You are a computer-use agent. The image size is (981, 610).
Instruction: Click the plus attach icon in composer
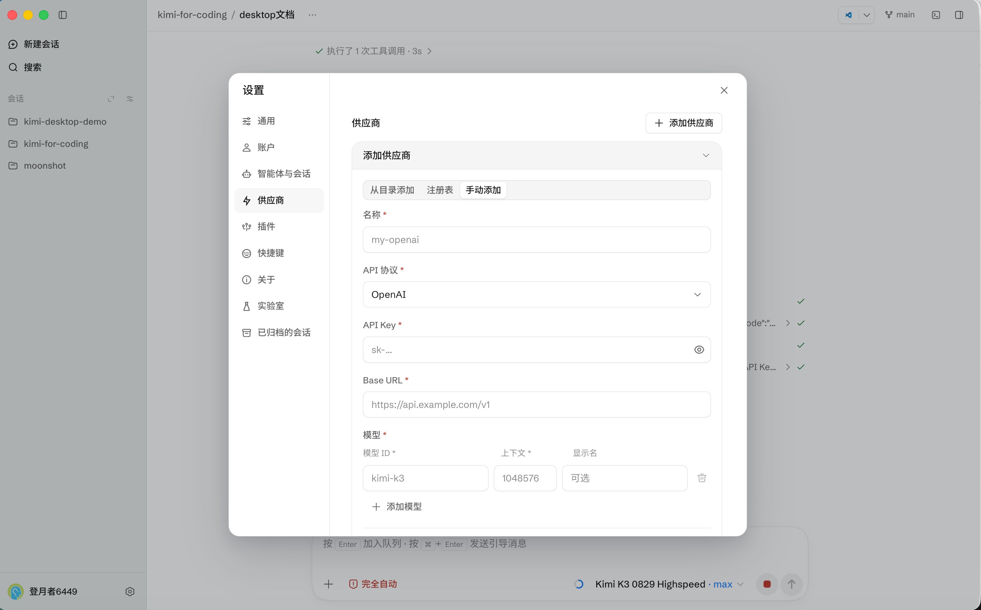pos(328,584)
